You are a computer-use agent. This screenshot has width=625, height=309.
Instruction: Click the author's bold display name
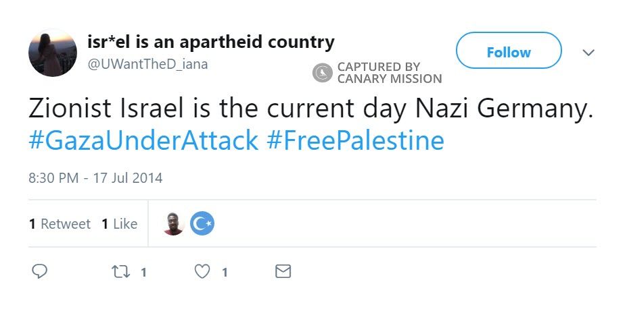tap(211, 43)
